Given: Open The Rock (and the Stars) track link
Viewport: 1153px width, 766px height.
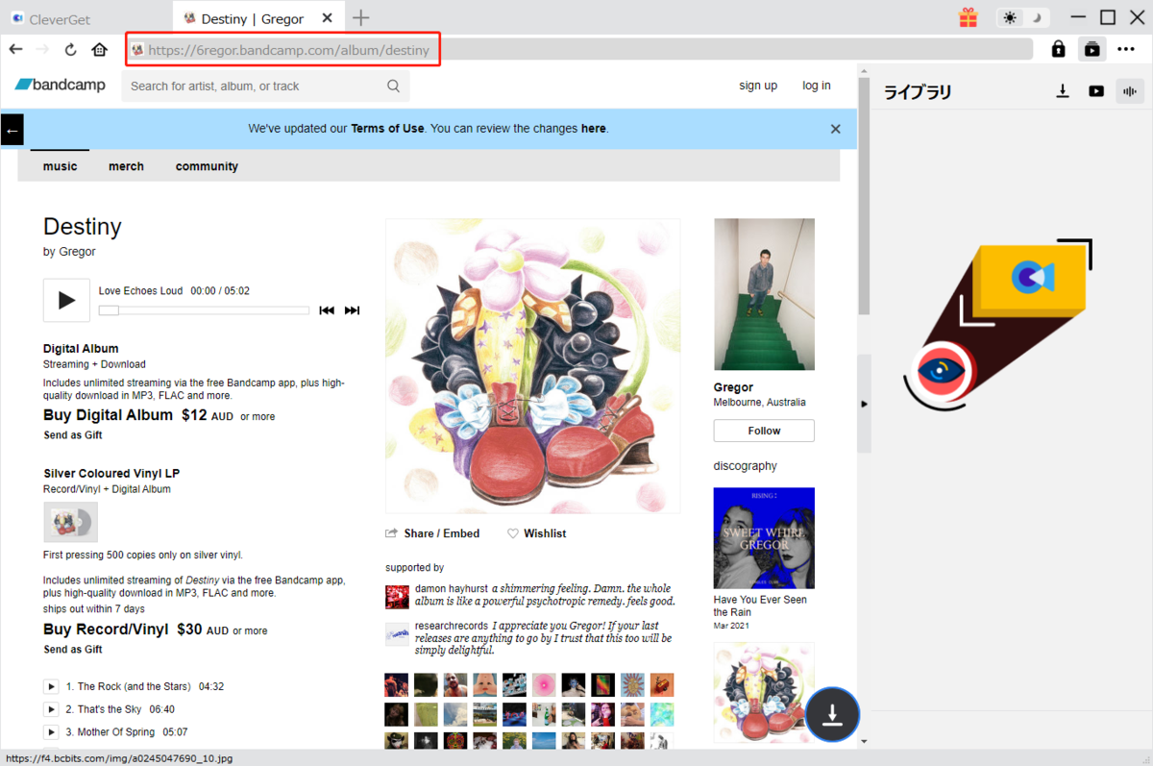Looking at the screenshot, I should click(134, 686).
